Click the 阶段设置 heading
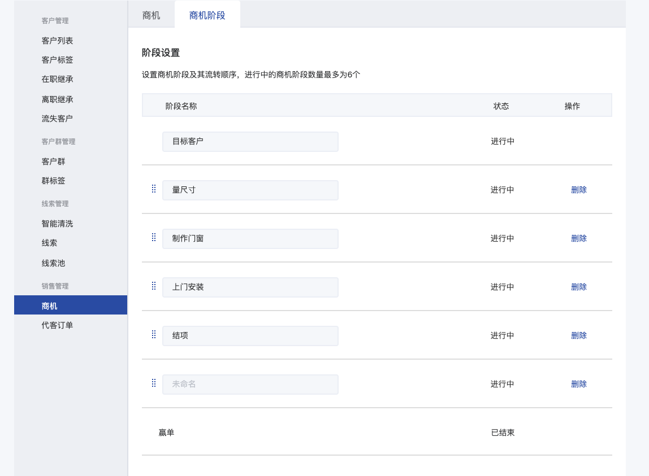 [x=161, y=53]
